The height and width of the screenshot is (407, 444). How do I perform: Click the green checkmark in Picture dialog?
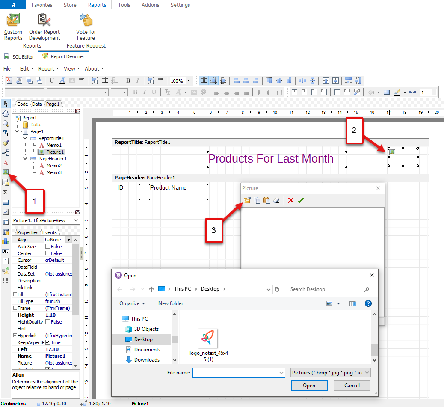pyautogui.click(x=301, y=200)
